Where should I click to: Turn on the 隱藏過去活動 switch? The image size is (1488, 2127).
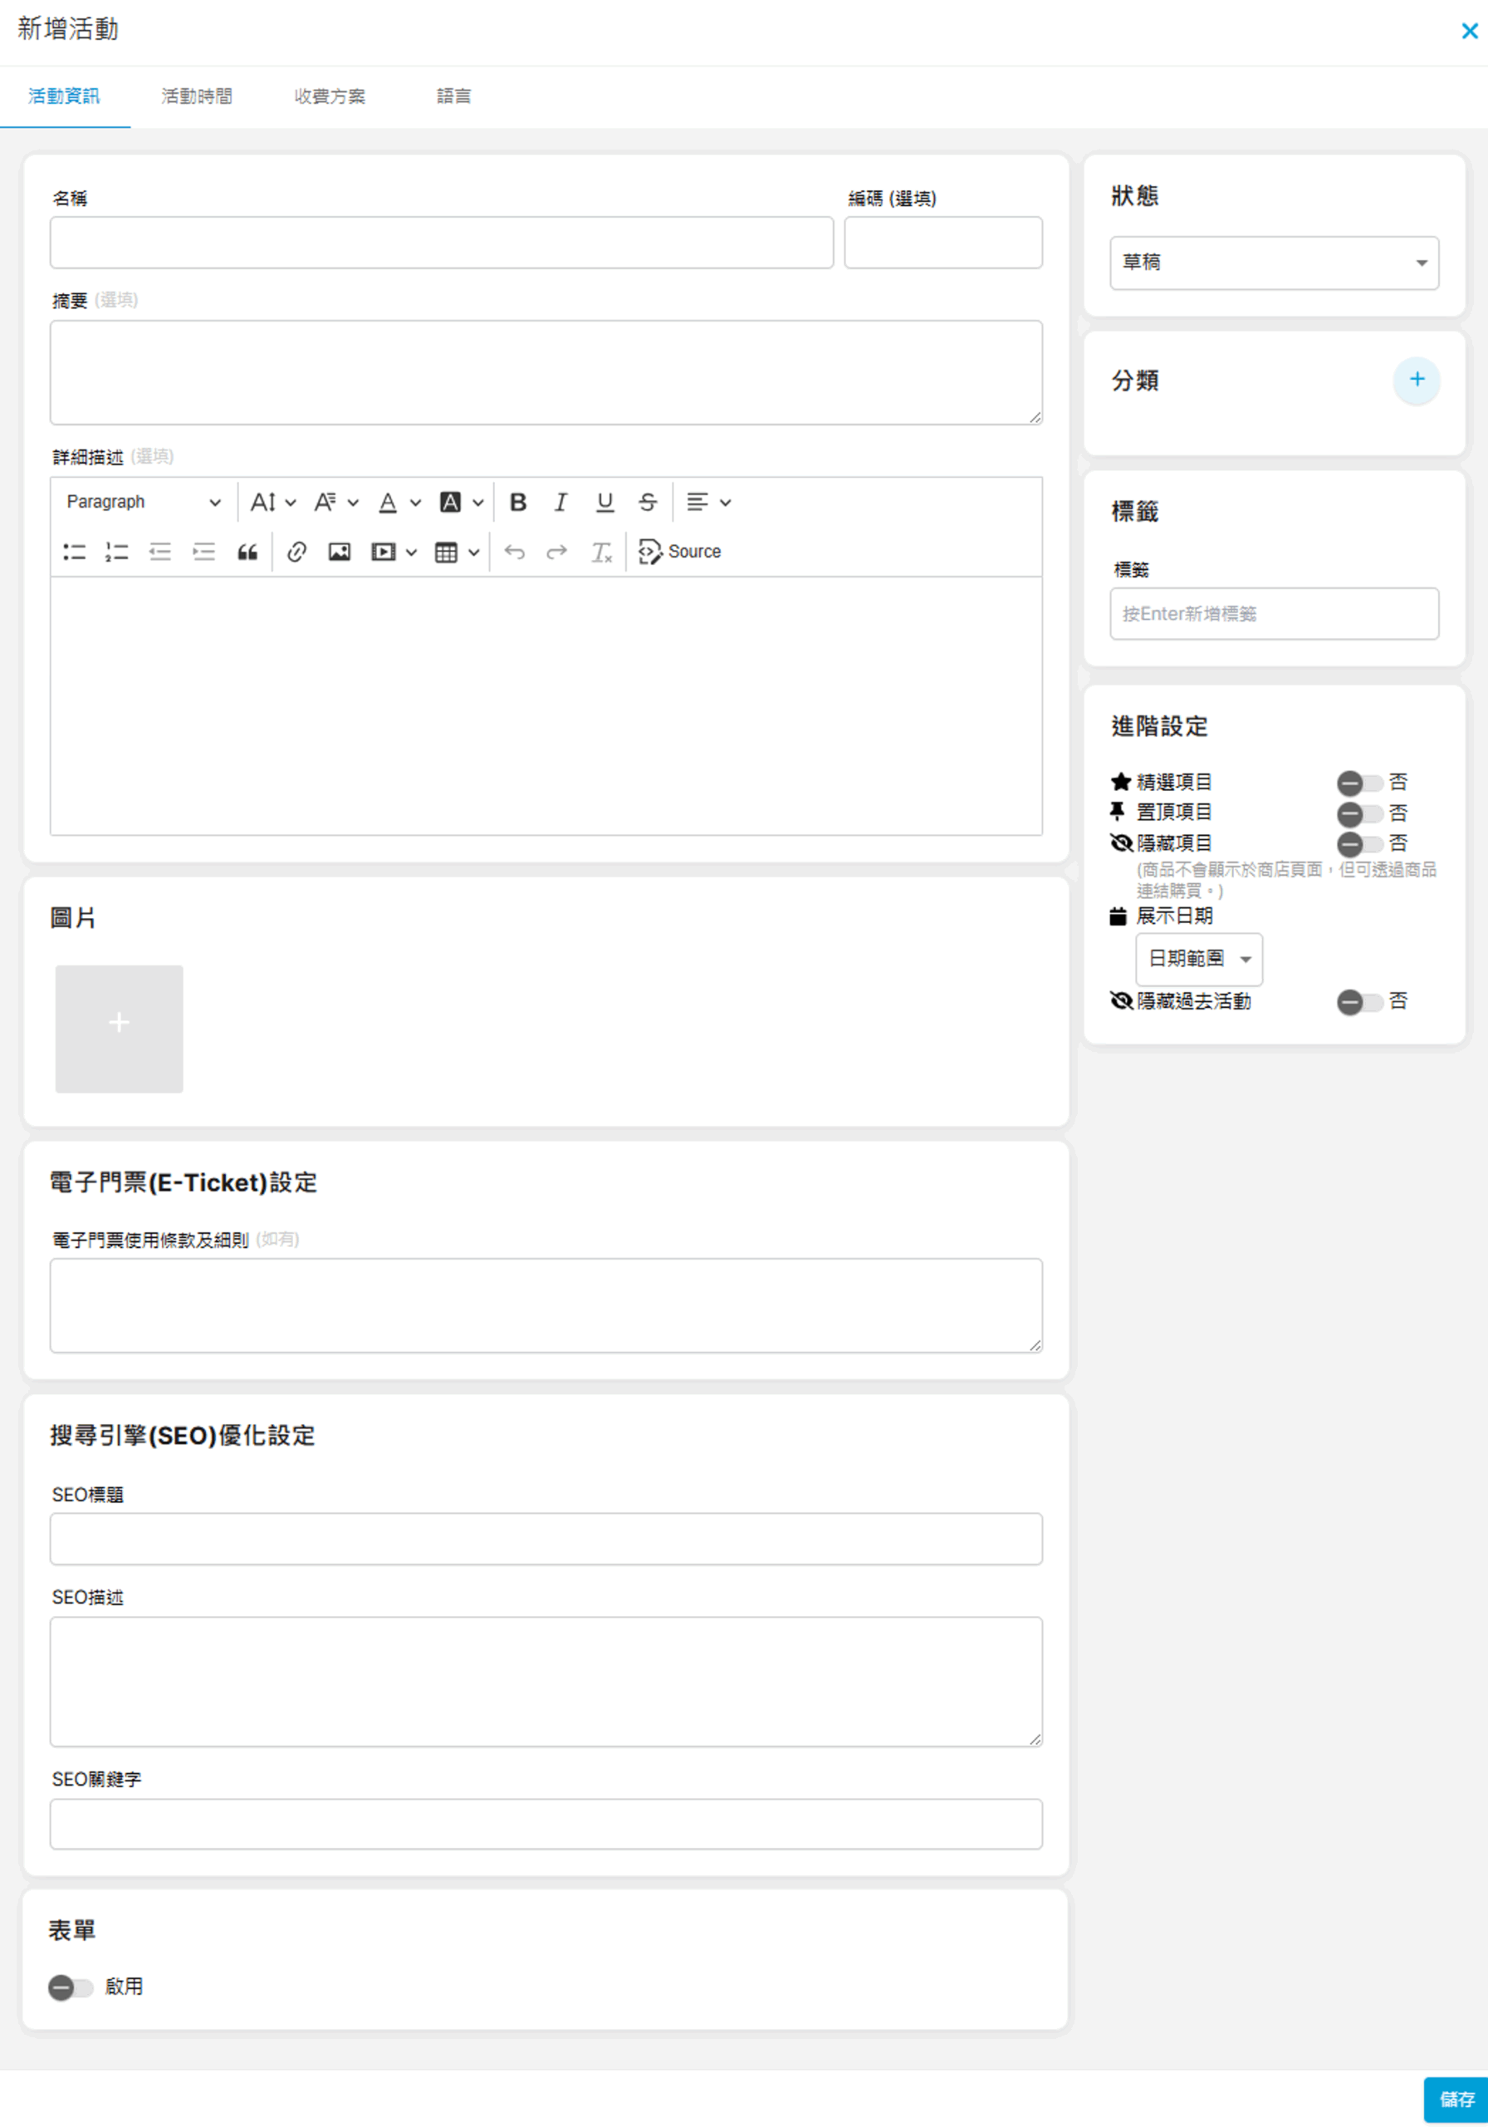point(1358,1002)
